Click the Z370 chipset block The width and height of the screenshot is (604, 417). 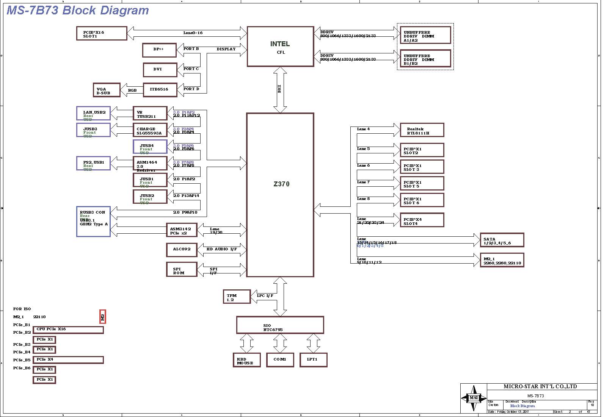(280, 195)
